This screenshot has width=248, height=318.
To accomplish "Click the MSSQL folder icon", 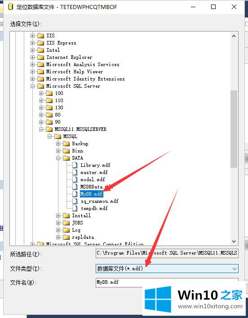I will [58, 136].
